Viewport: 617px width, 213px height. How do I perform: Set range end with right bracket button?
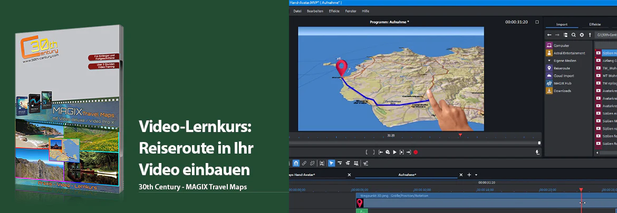point(373,152)
